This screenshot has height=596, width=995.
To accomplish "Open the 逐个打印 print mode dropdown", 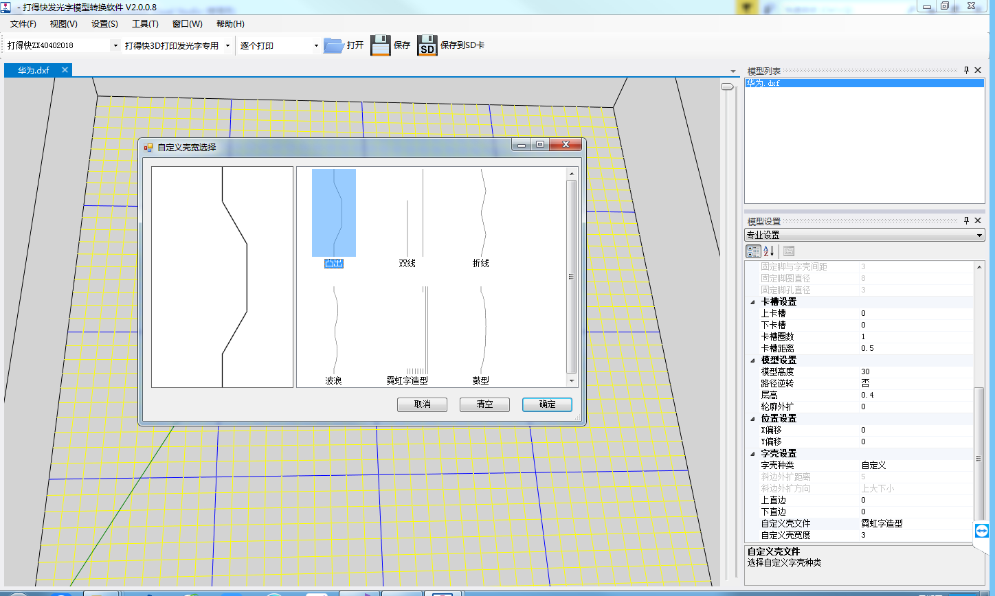I will (316, 45).
